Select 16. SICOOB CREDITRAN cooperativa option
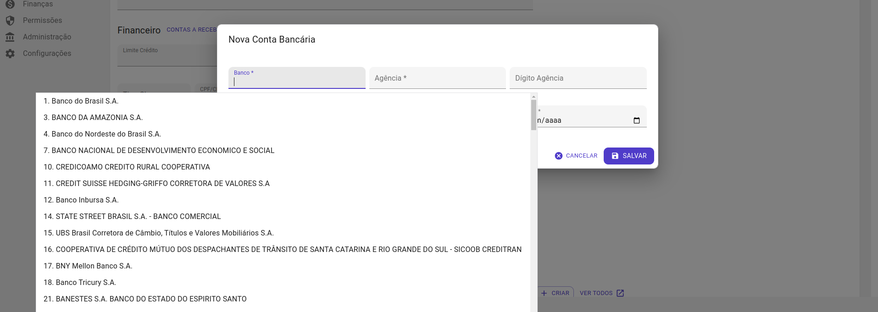 pos(283,249)
